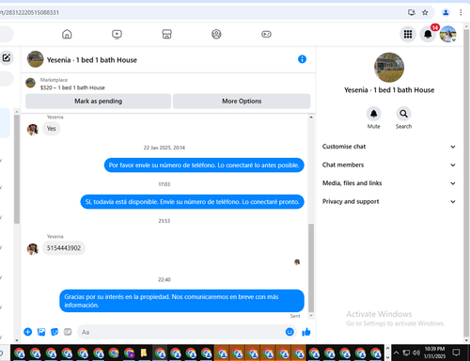The height and width of the screenshot is (361, 470).
Task: Open Windows notification center icon
Action: click(x=457, y=353)
